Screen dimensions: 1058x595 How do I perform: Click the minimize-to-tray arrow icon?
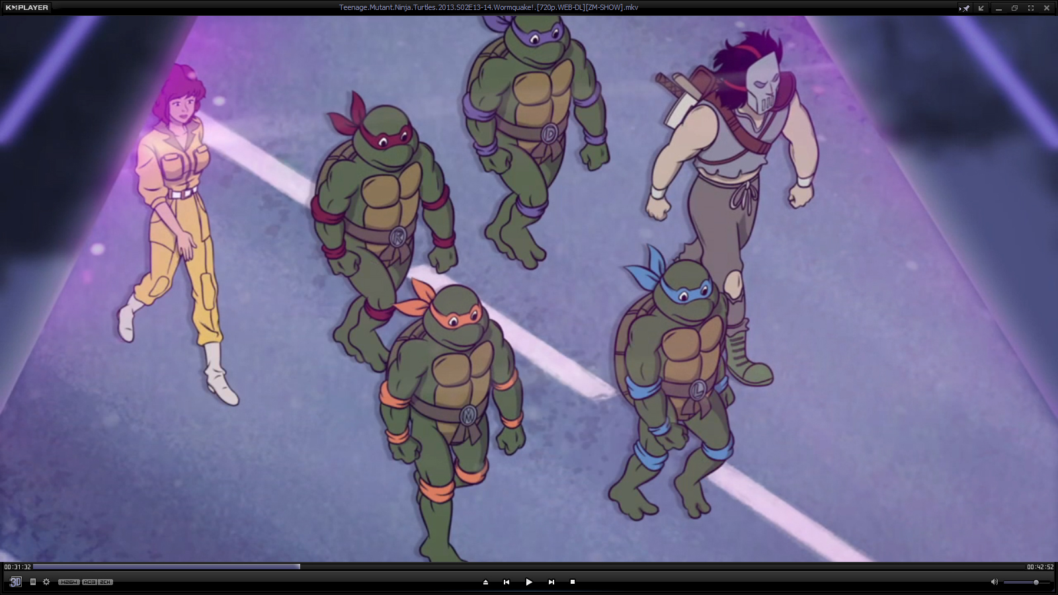[x=981, y=8]
